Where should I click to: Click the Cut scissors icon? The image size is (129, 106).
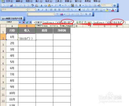pos(42,5)
